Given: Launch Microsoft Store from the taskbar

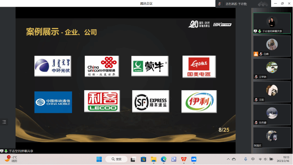Looking at the screenshot, I should pos(143,159).
